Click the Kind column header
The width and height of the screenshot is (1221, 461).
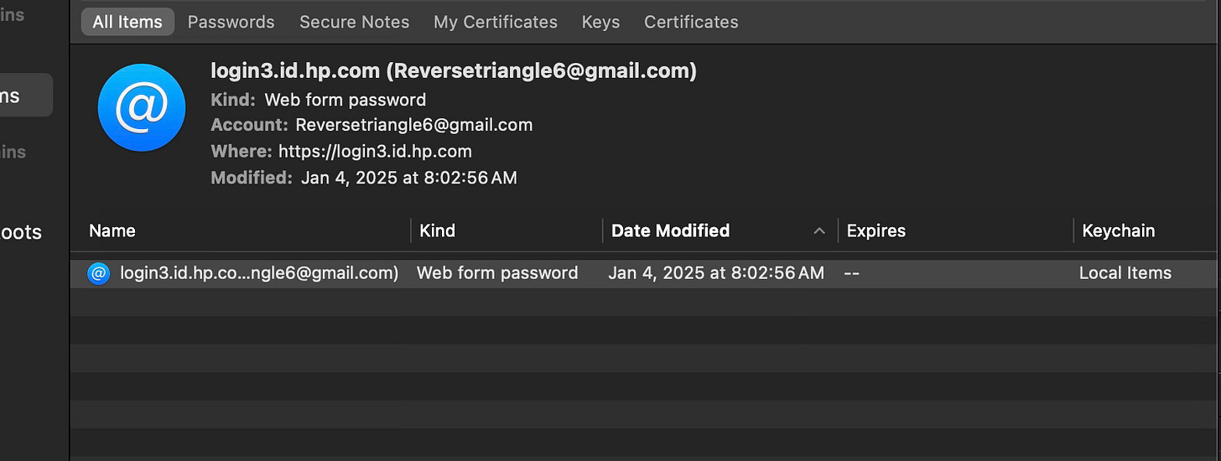pyautogui.click(x=438, y=230)
